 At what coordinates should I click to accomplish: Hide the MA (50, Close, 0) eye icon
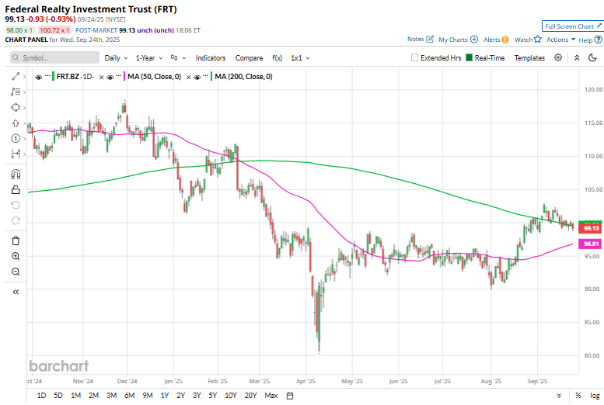[110, 78]
